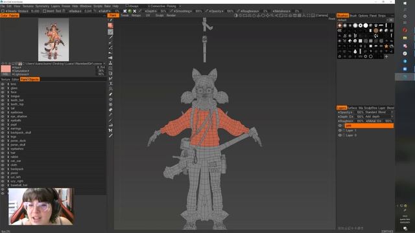The height and width of the screenshot is (233, 415).
Task: Open the Windows Start button
Action: [x=405, y=3]
